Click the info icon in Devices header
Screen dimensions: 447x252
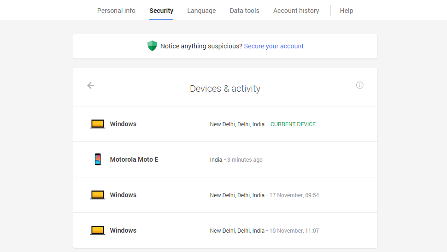click(x=359, y=85)
